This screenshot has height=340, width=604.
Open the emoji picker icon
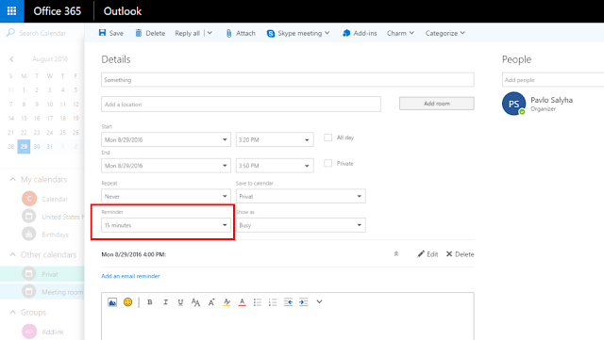pos(128,302)
